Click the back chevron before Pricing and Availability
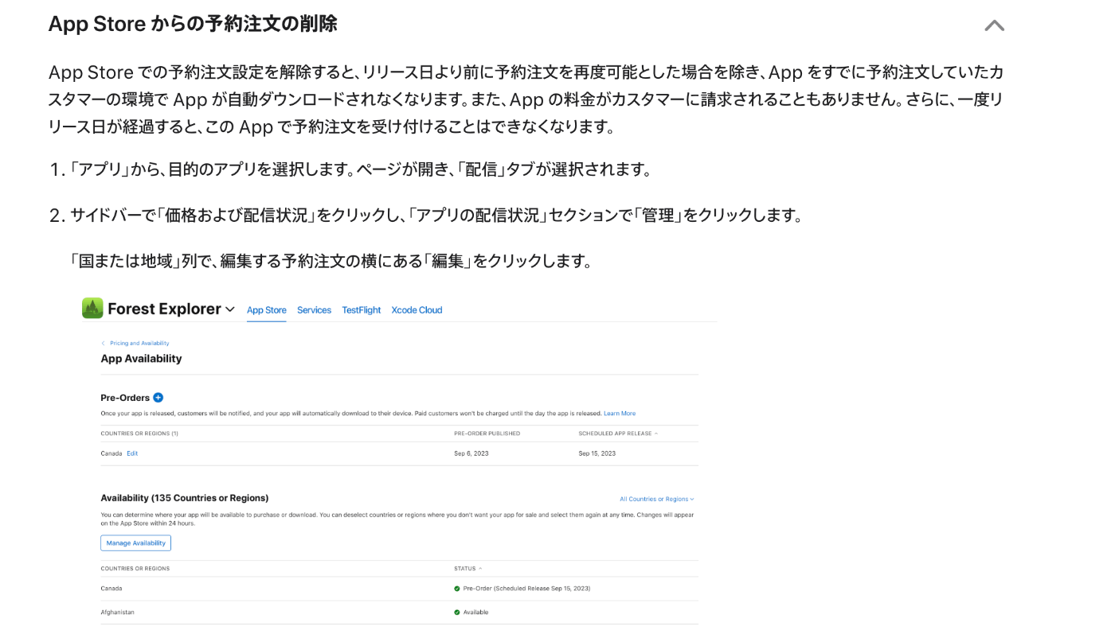 click(x=103, y=344)
